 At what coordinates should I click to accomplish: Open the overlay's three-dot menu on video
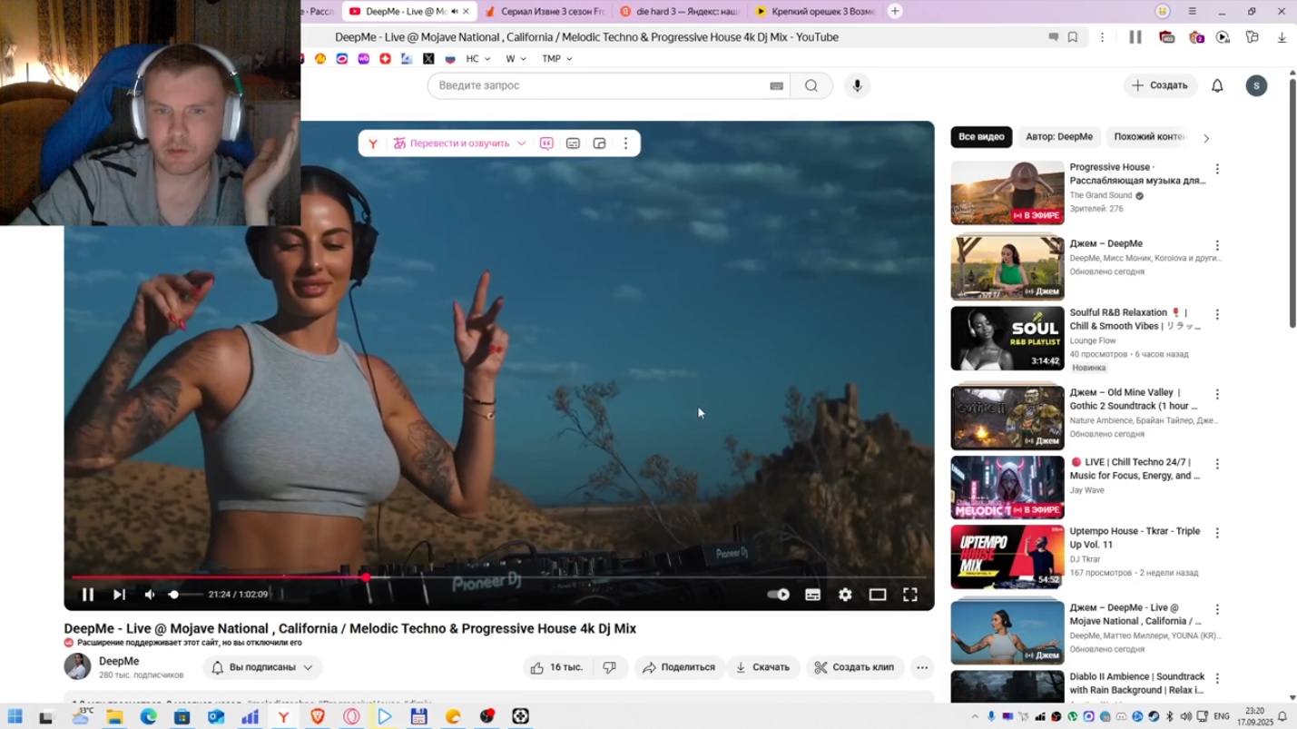[625, 143]
